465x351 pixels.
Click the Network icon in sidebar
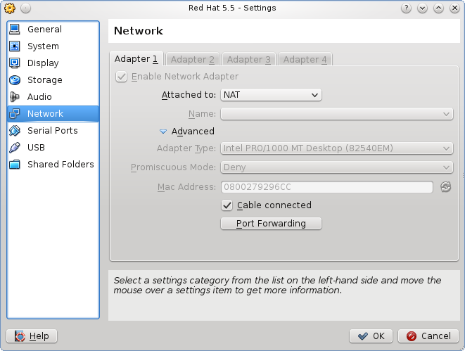[x=15, y=113]
